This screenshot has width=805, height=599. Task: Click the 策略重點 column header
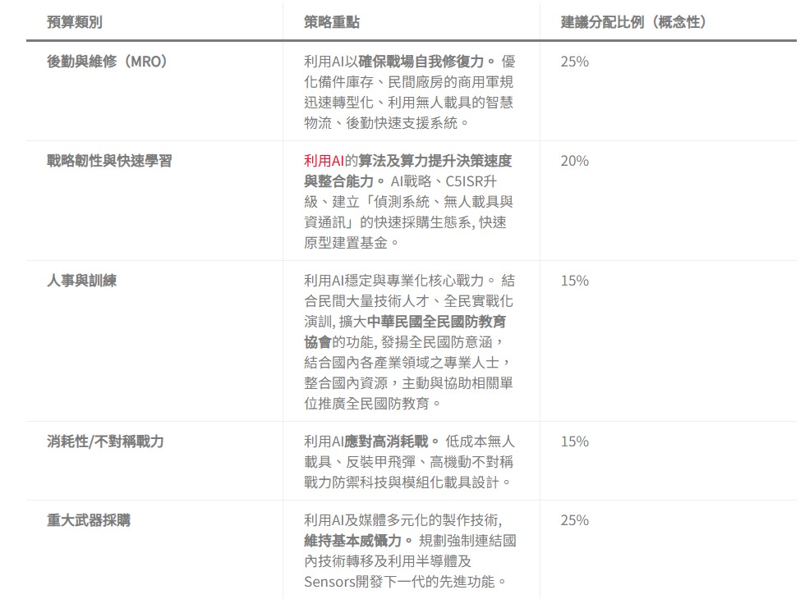pyautogui.click(x=332, y=22)
